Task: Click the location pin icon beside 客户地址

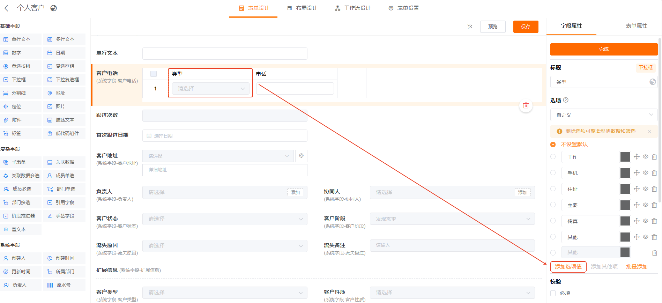Action: (301, 156)
